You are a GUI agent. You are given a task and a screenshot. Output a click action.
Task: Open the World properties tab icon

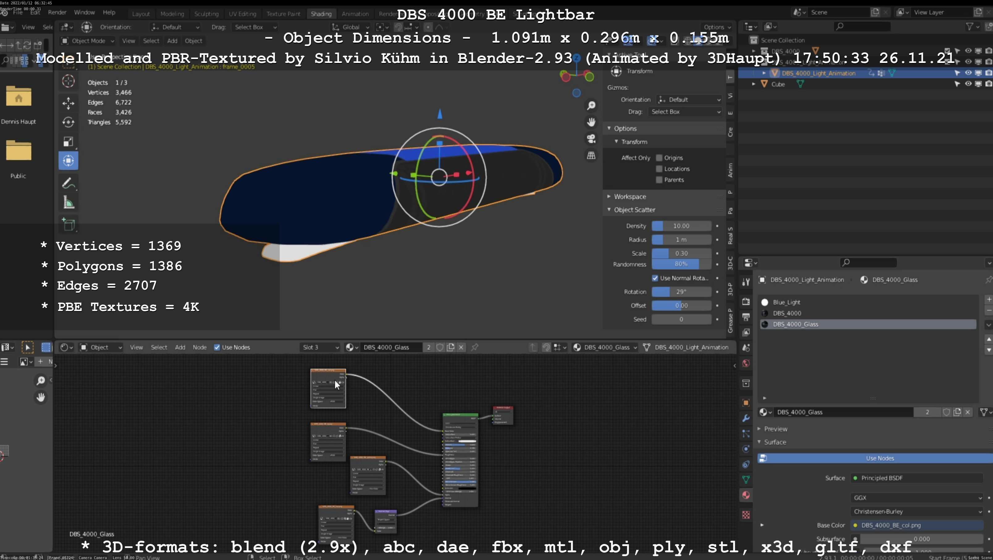point(746,363)
